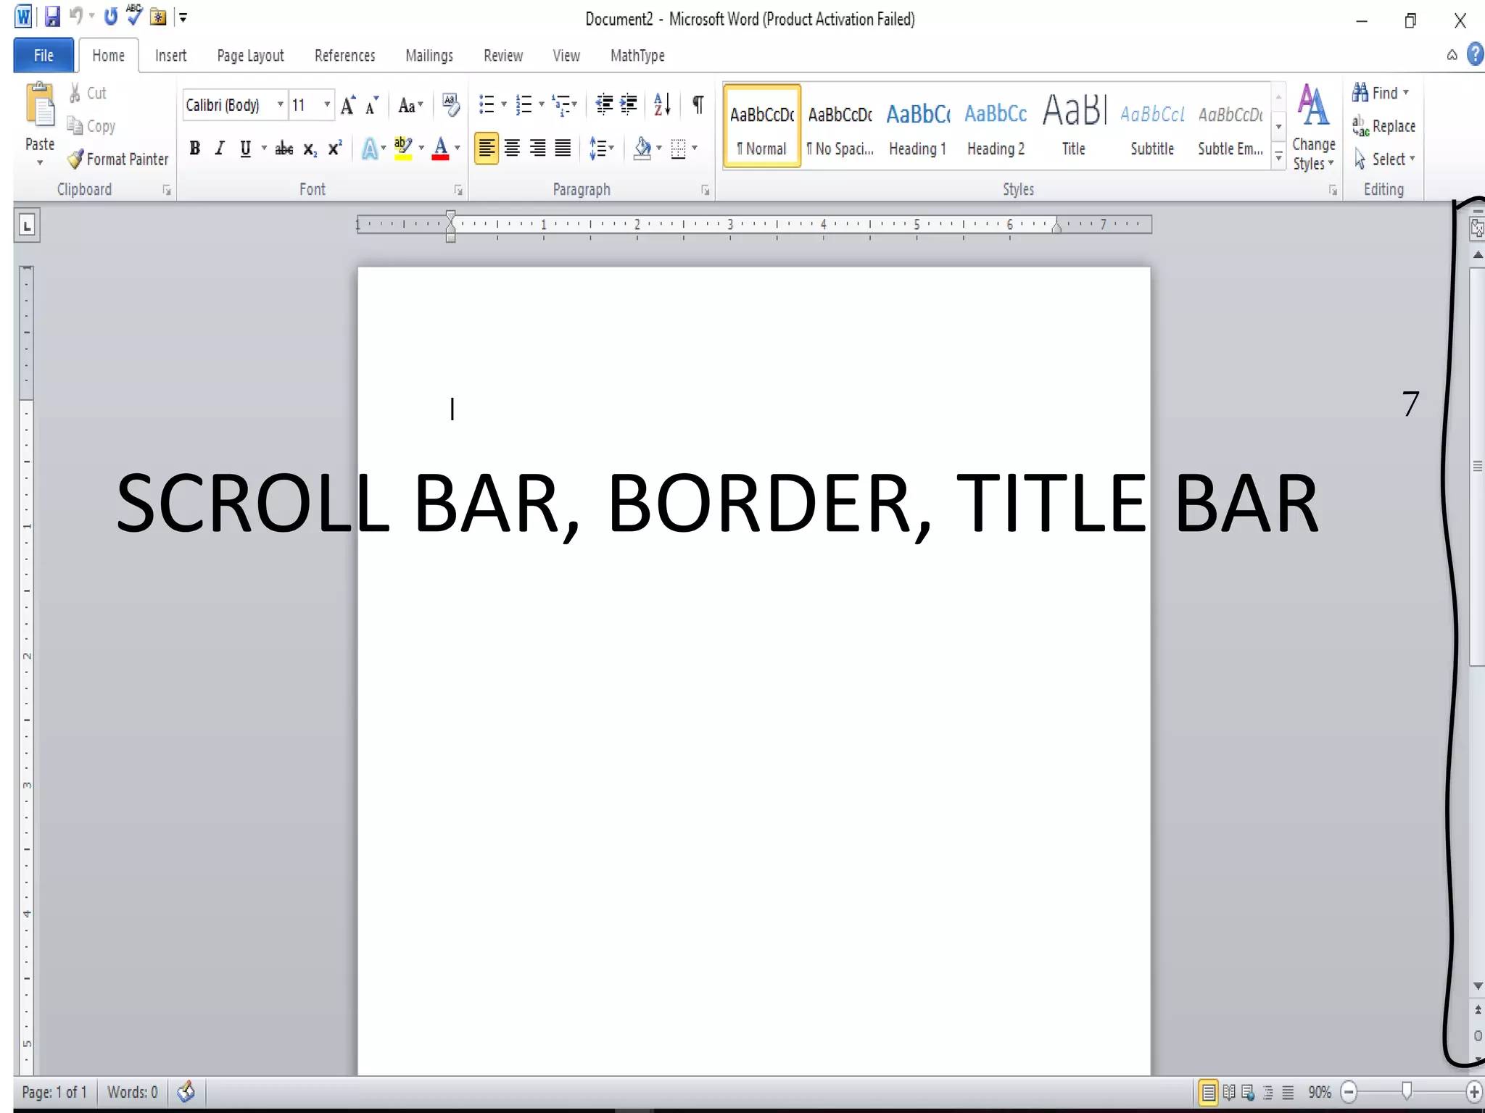Switch to References tab
Viewport: 1485px width, 1113px height.
pyautogui.click(x=344, y=56)
